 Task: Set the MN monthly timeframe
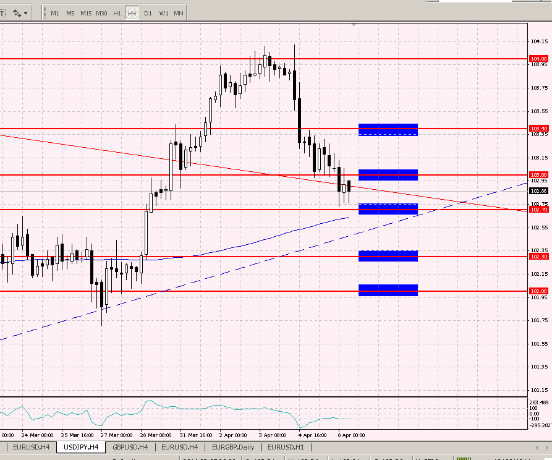(179, 14)
